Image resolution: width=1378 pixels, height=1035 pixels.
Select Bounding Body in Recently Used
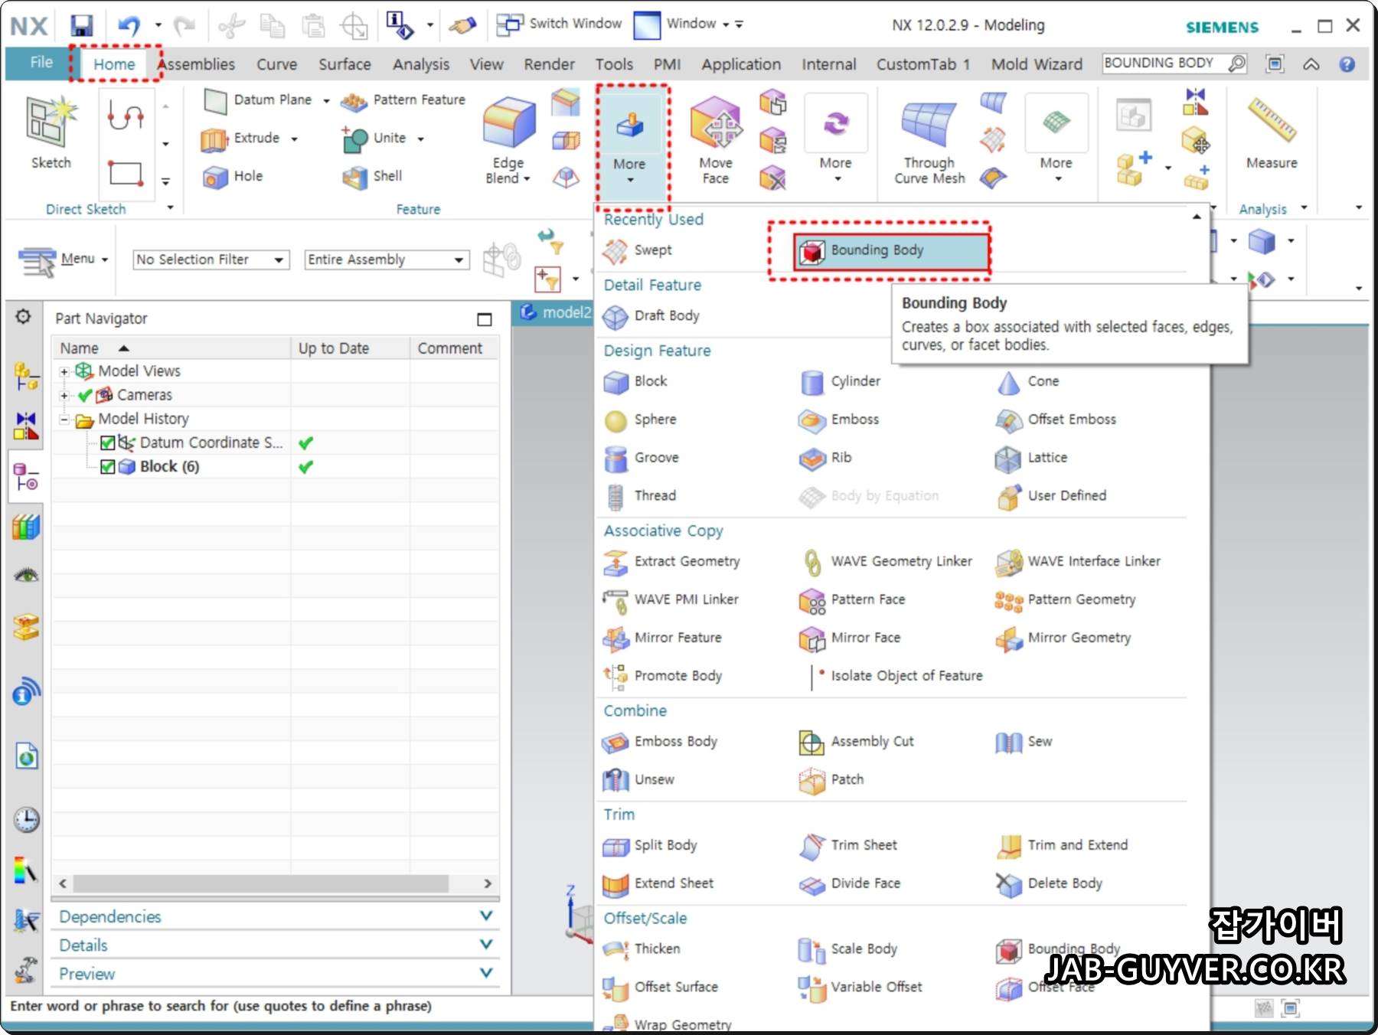pyautogui.click(x=892, y=251)
